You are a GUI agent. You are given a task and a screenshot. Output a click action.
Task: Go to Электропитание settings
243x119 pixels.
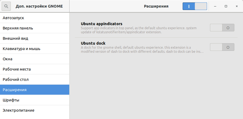pos(35,110)
